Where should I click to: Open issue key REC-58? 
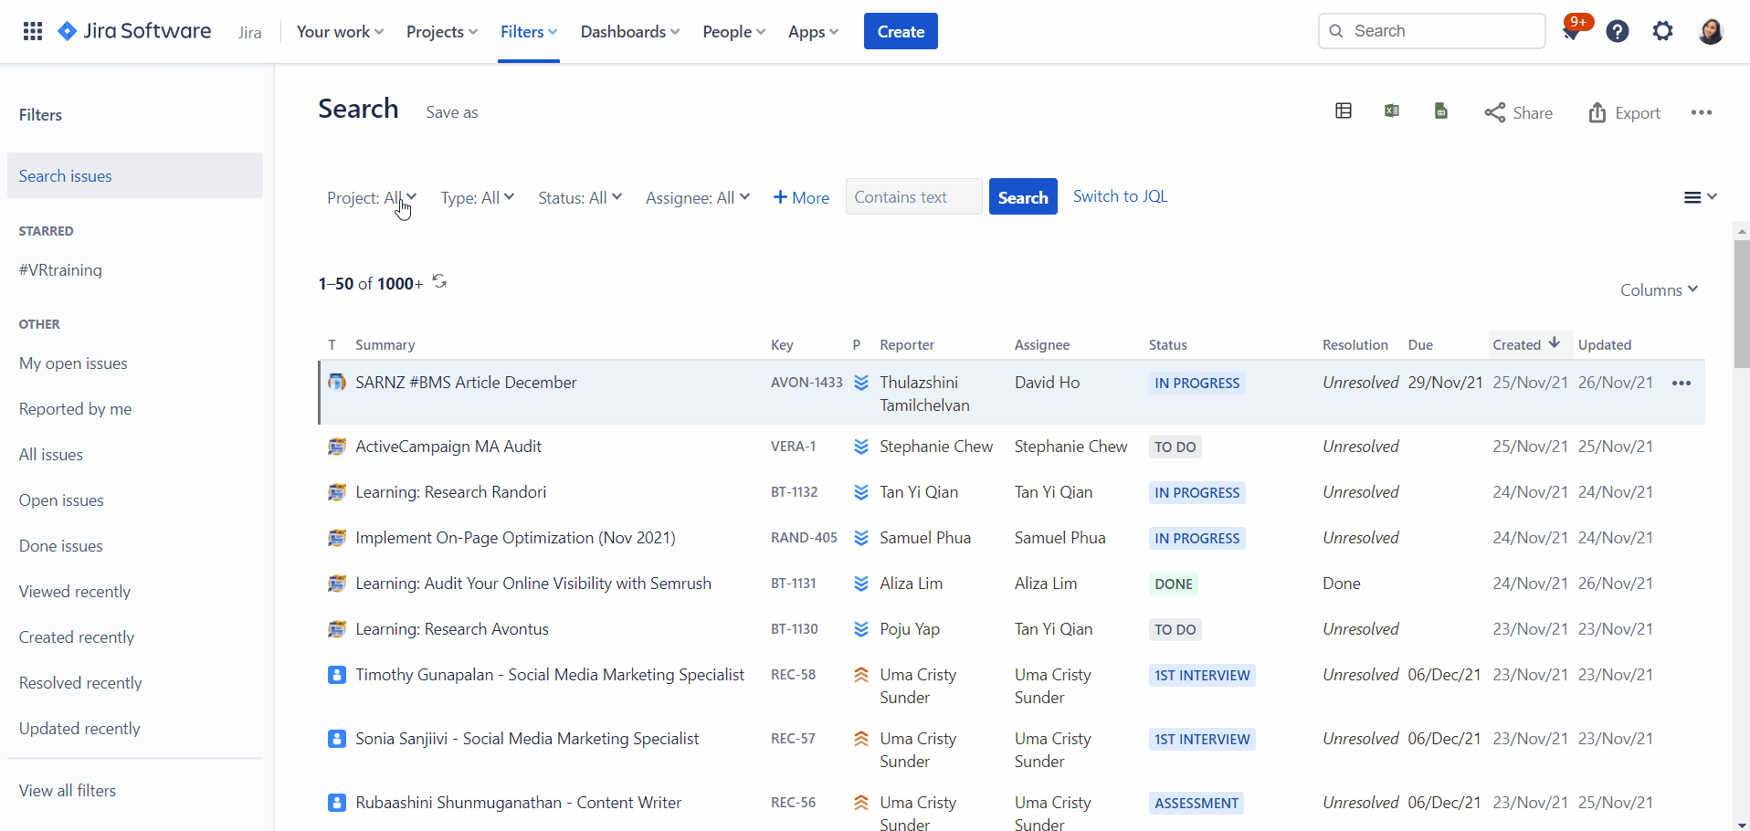pos(793,675)
